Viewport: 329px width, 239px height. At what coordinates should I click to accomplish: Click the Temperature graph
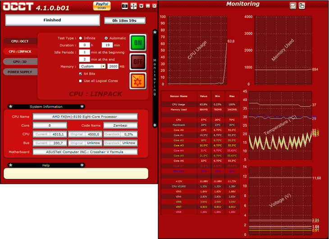[x=280, y=125]
